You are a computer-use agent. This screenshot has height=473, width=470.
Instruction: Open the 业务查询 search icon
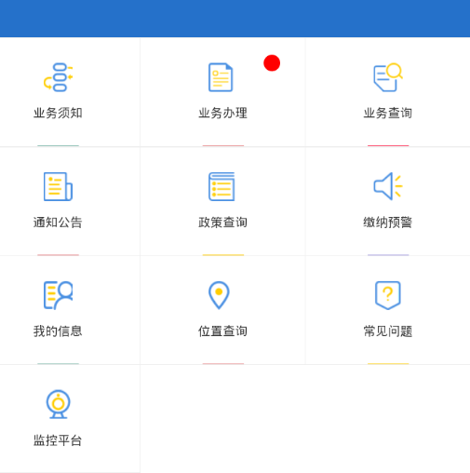click(388, 77)
